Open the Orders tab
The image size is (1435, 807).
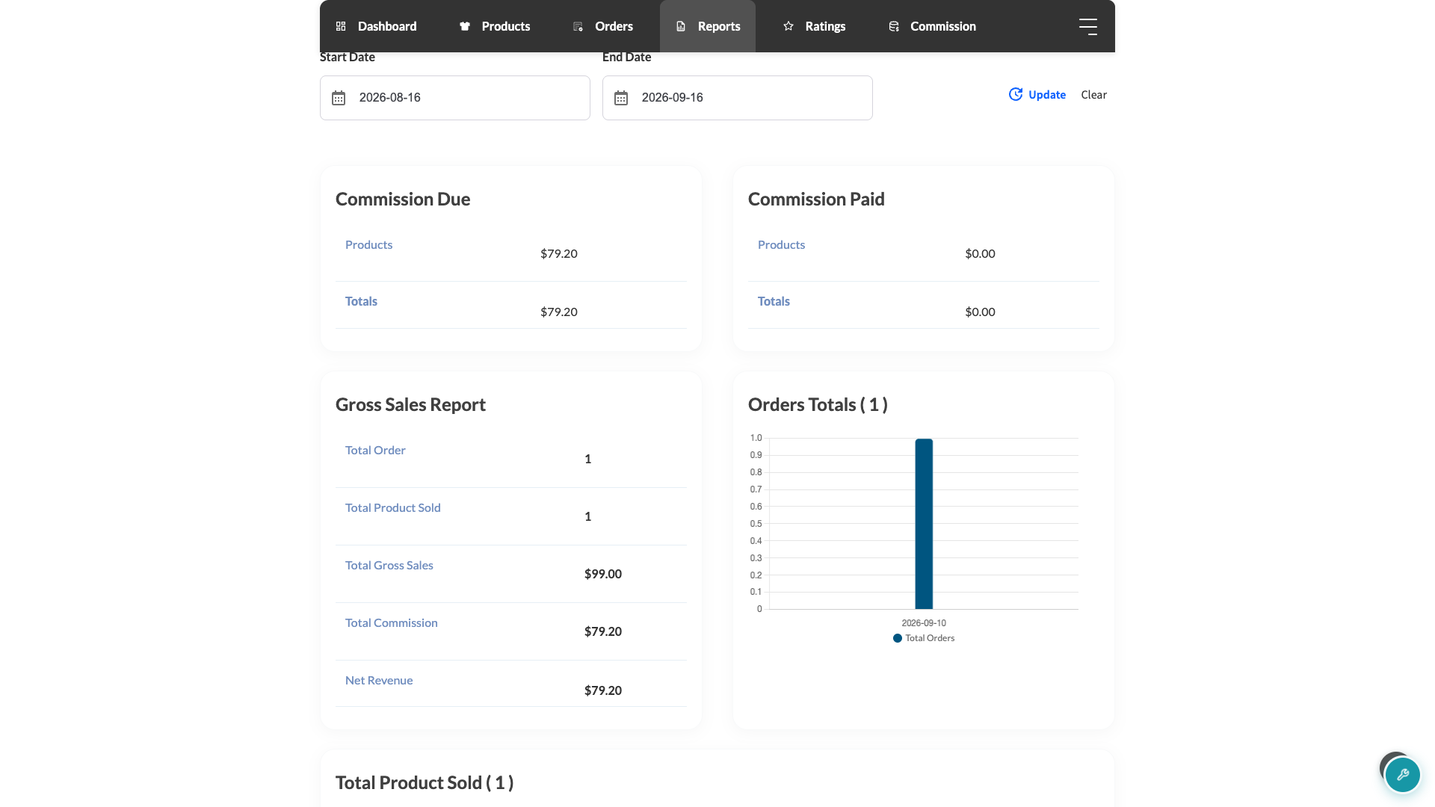(x=603, y=26)
